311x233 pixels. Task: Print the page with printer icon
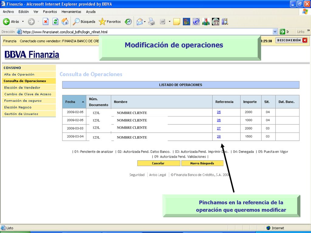(x=152, y=22)
